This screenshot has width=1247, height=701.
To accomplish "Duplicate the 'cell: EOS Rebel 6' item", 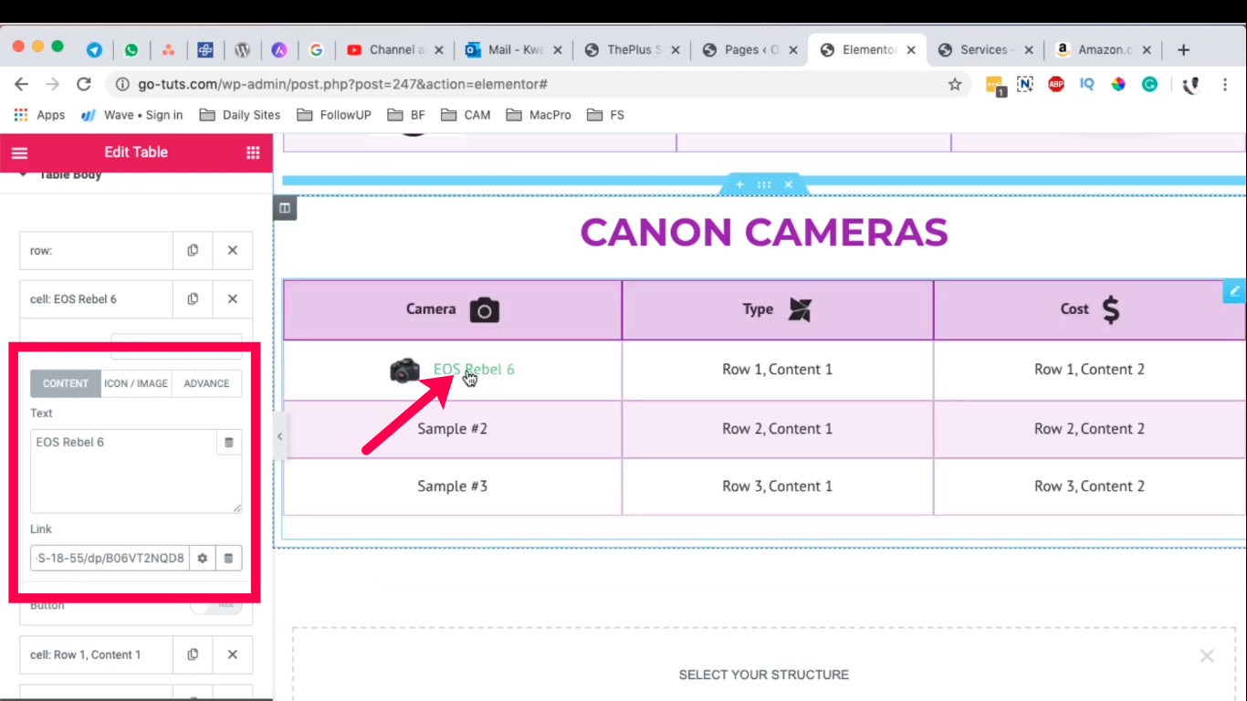I will (193, 298).
